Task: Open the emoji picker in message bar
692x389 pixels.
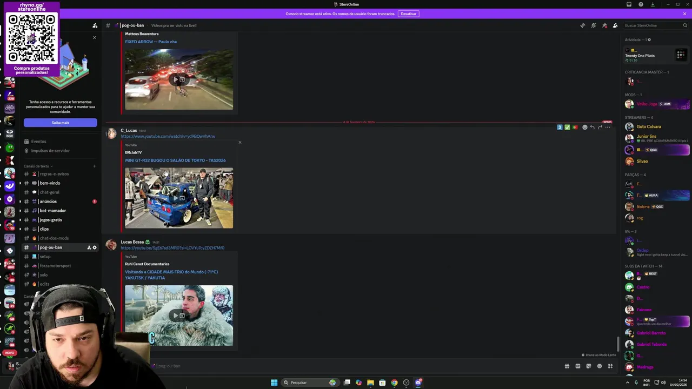Action: (599, 366)
